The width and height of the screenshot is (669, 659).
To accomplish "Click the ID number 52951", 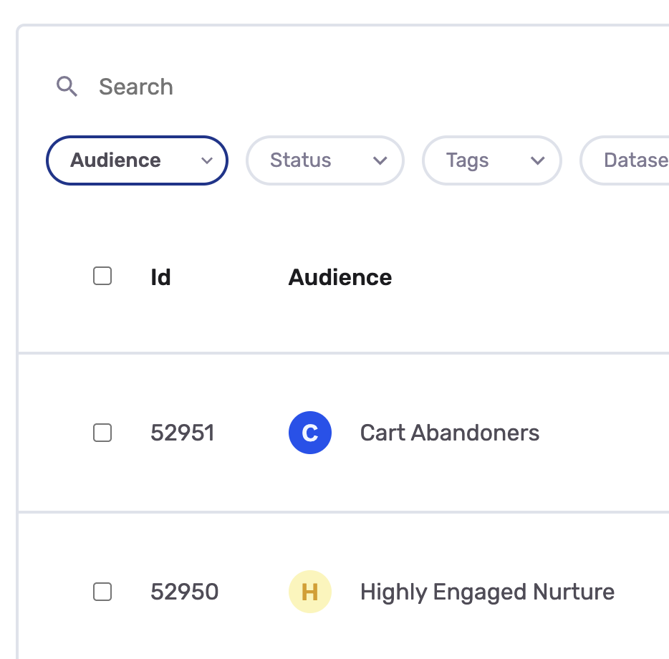I will pyautogui.click(x=182, y=433).
